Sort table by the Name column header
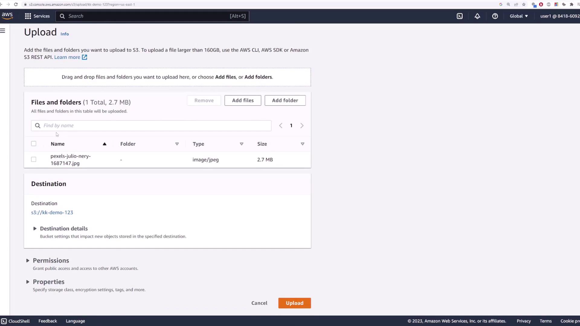The height and width of the screenshot is (326, 580). click(58, 144)
